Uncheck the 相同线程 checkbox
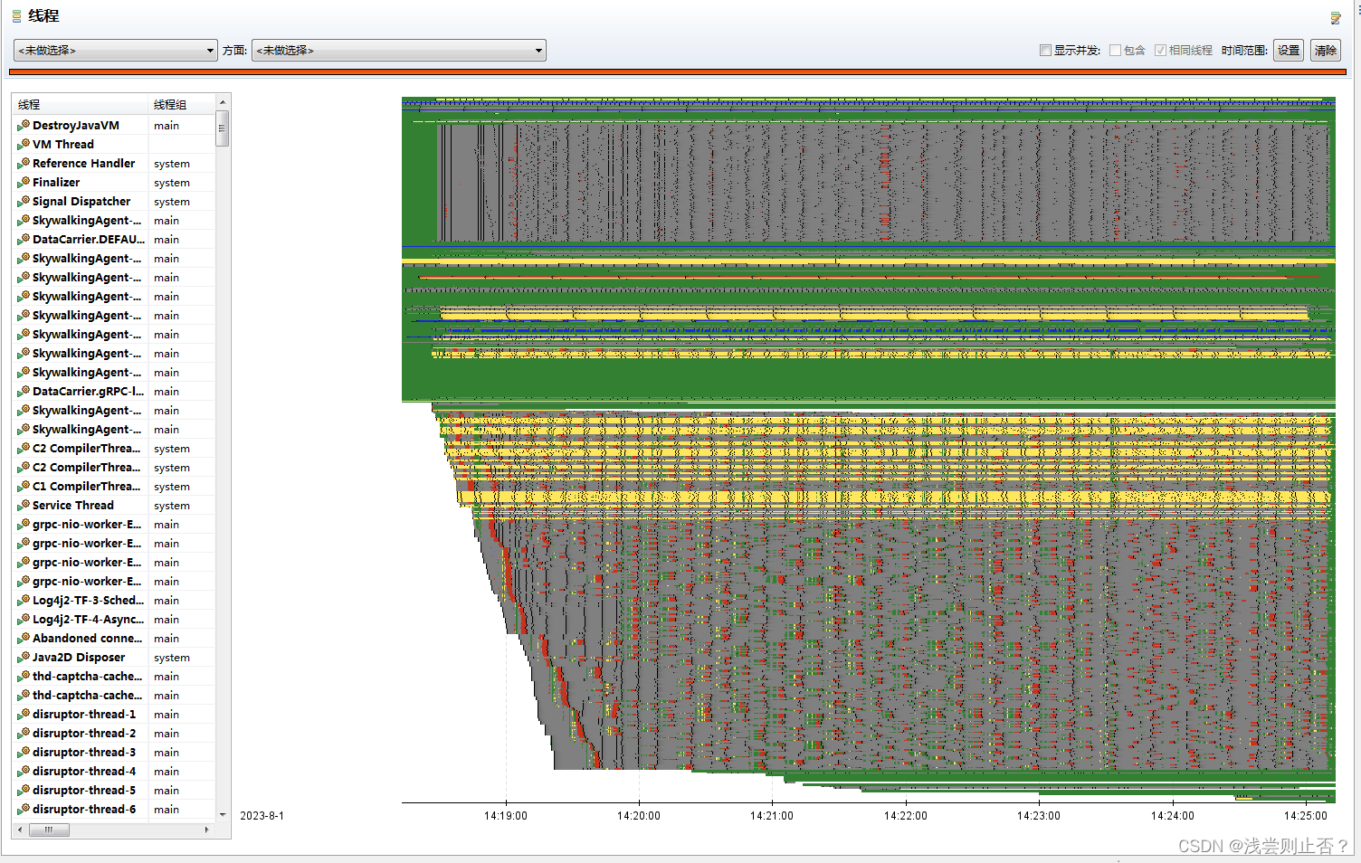The width and height of the screenshot is (1361, 863). point(1160,50)
